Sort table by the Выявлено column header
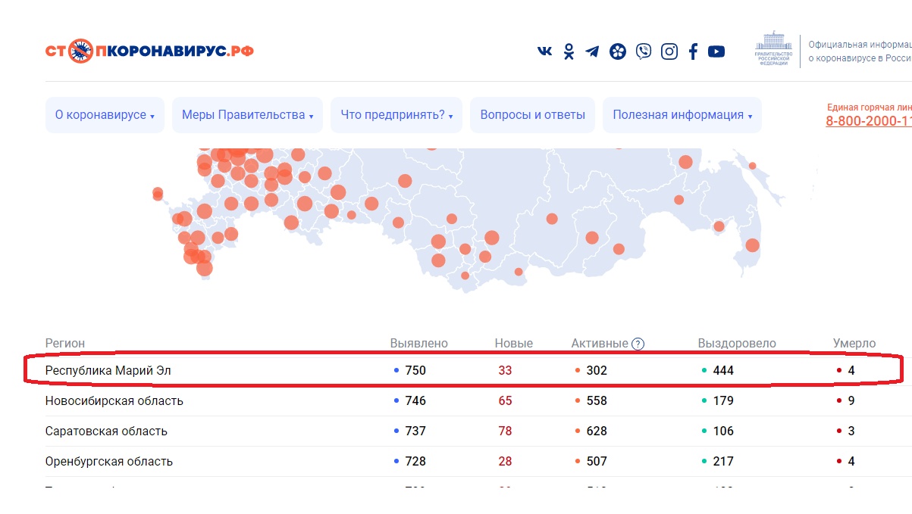This screenshot has width=912, height=514. tap(418, 344)
